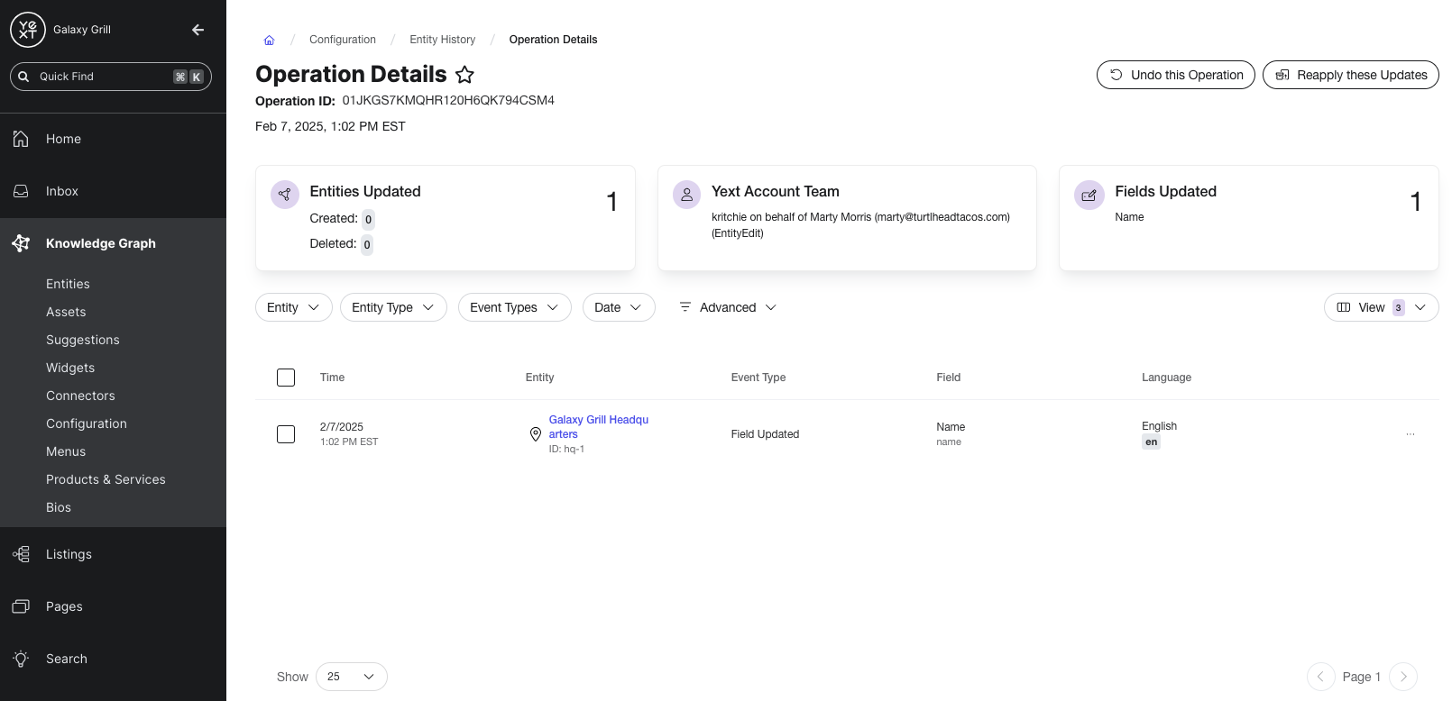1452x701 pixels.
Task: Click the Operation ID value text
Action: coord(448,100)
